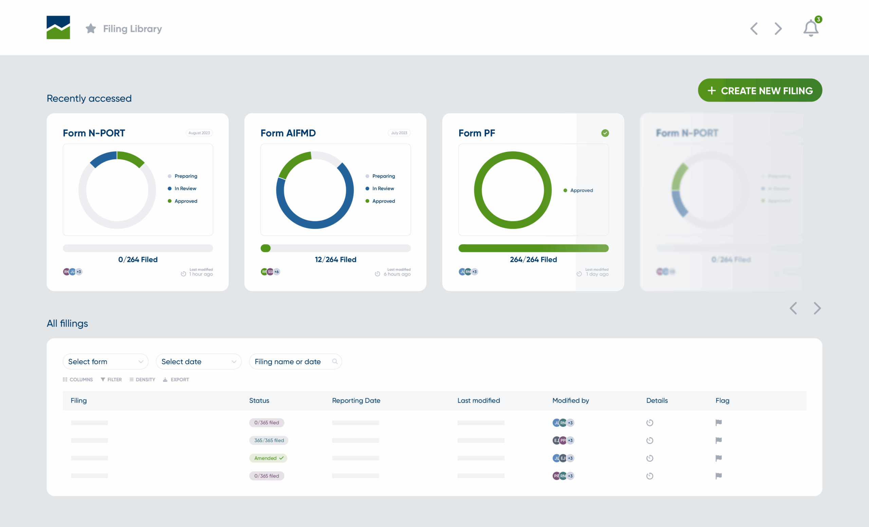Click the favorite star beside Filing Library
The width and height of the screenshot is (869, 527).
pos(91,28)
